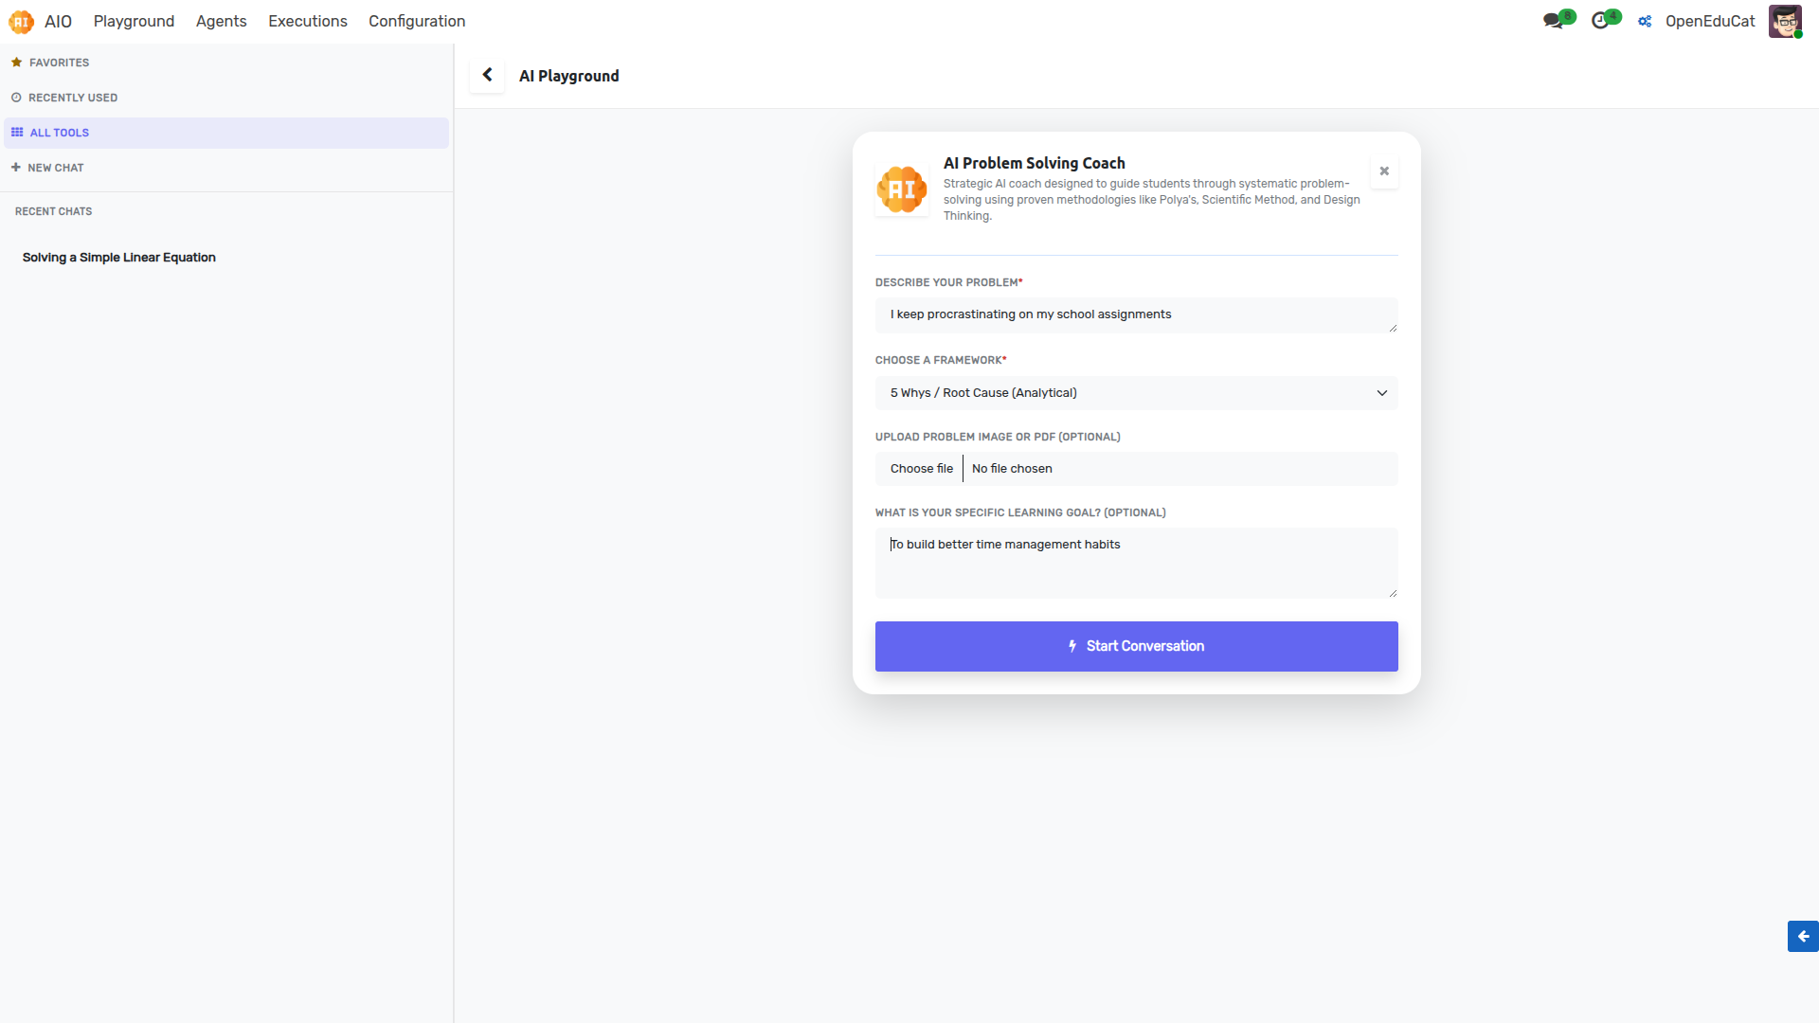
Task: Open the user avatar menu
Action: (1785, 21)
